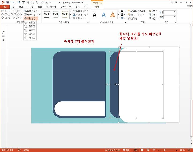This screenshot has height=152, width=193.
Task: Open the 도형 편집 (Edit Shape) dropdown
Action: 31,11
